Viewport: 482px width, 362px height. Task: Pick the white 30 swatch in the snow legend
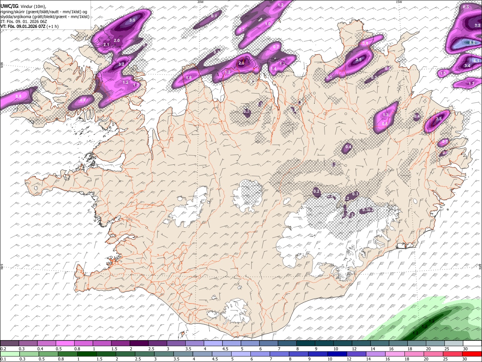pos(472,344)
